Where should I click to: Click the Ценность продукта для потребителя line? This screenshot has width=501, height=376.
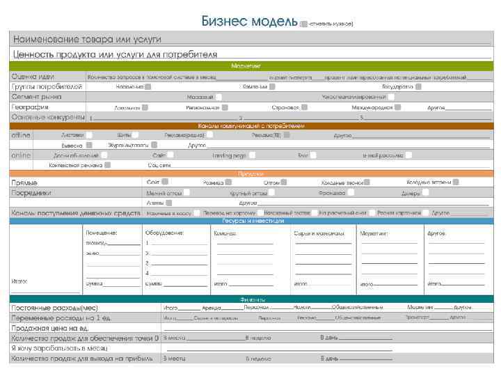pyautogui.click(x=251, y=54)
